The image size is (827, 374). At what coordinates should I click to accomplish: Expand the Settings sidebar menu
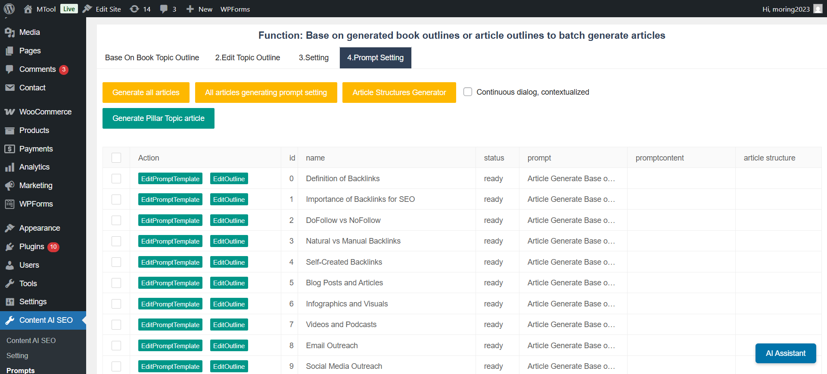click(x=33, y=302)
